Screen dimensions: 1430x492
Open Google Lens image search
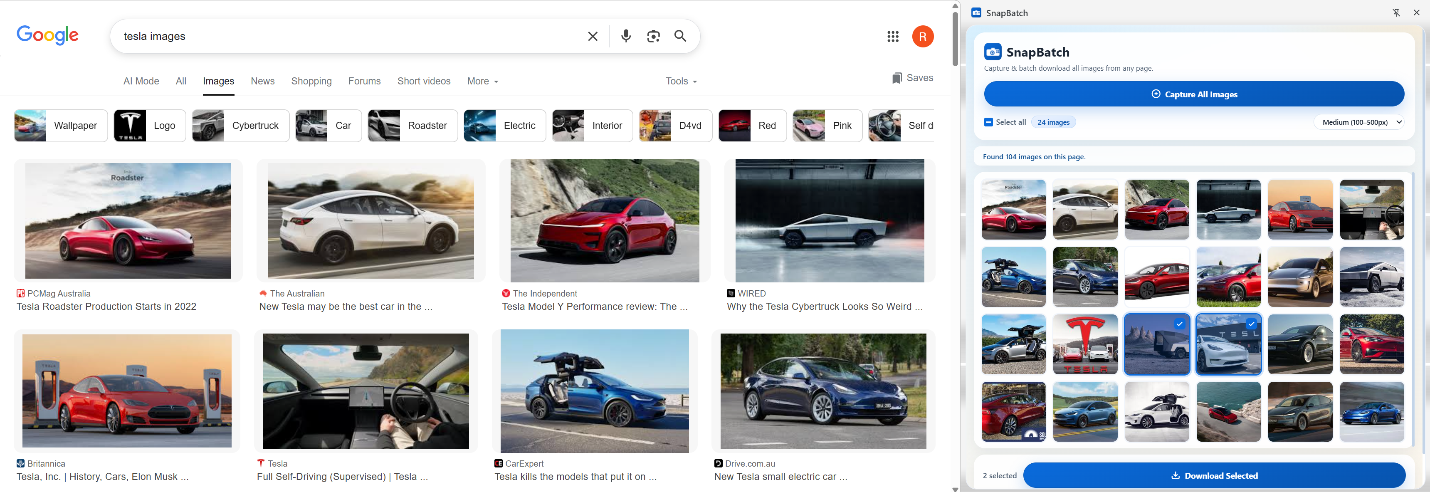pos(653,36)
